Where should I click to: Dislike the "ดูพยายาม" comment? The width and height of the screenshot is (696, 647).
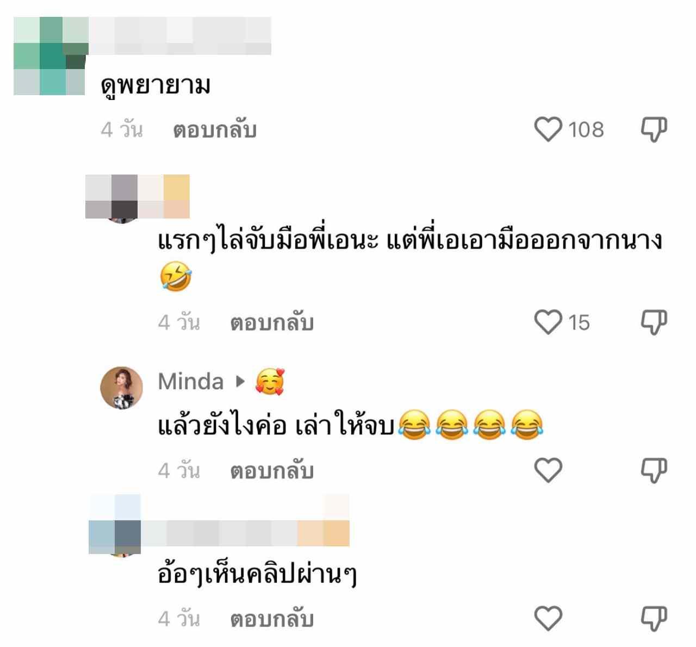click(x=654, y=129)
